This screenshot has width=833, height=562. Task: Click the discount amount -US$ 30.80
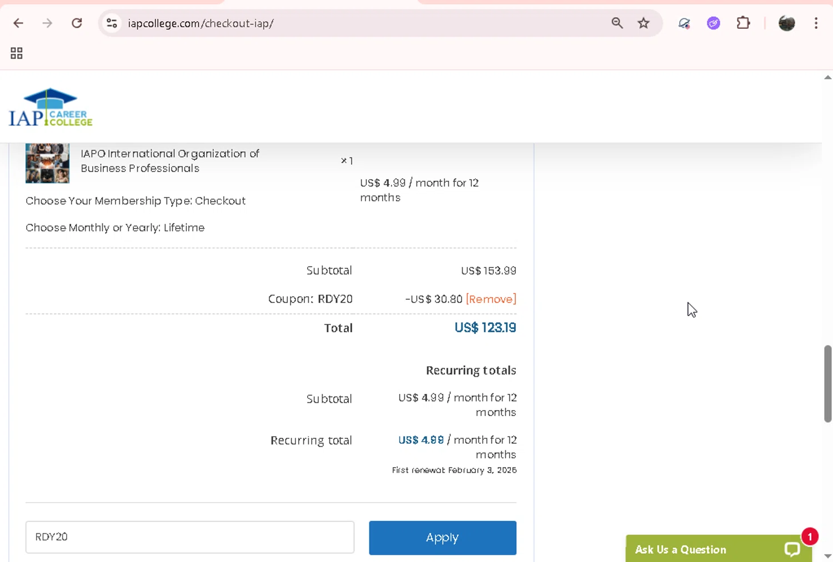click(x=434, y=299)
